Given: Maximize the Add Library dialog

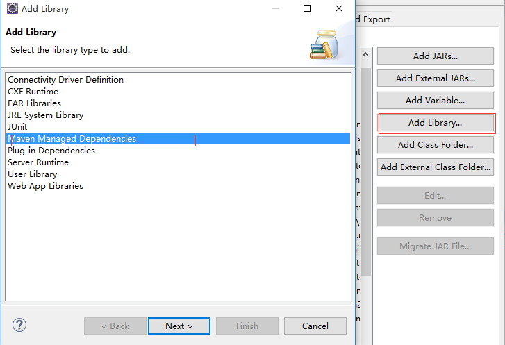Looking at the screenshot, I should coord(307,8).
